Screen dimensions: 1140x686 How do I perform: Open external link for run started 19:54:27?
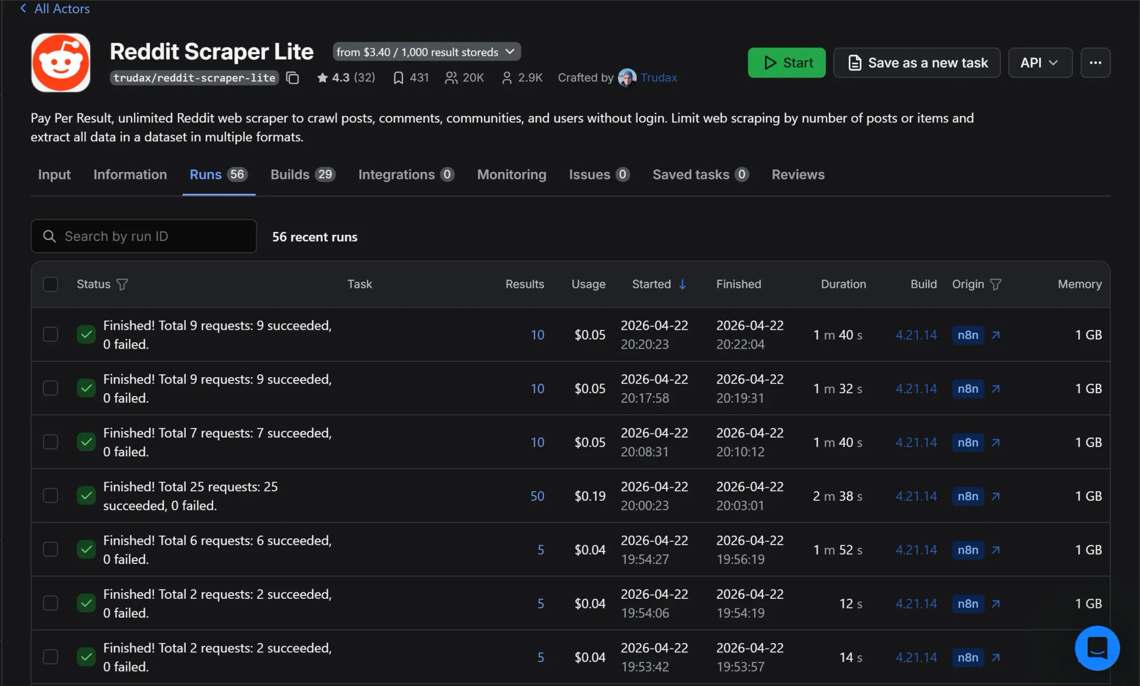(996, 550)
